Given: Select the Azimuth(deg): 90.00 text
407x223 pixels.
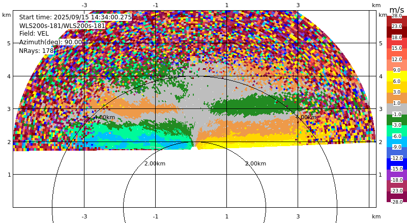Looking at the screenshot, I should pyautogui.click(x=50, y=42).
